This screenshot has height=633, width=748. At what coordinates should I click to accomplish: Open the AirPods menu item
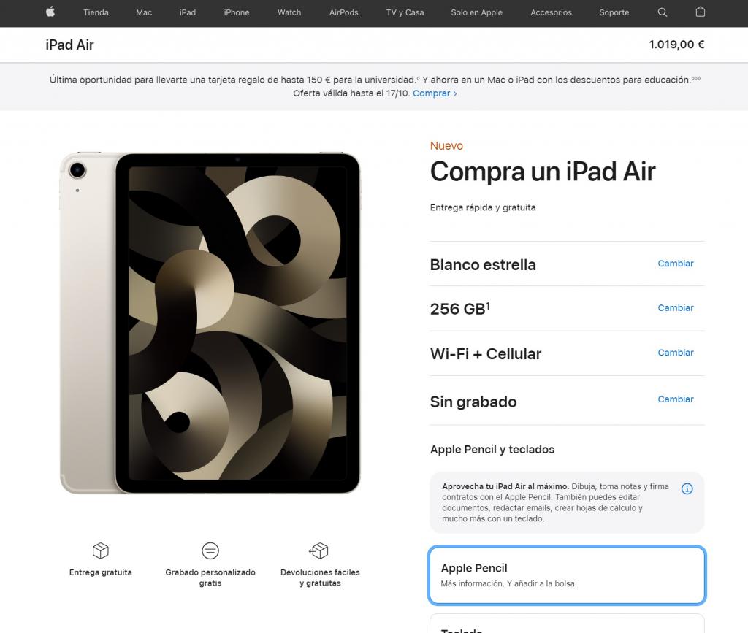pos(343,12)
